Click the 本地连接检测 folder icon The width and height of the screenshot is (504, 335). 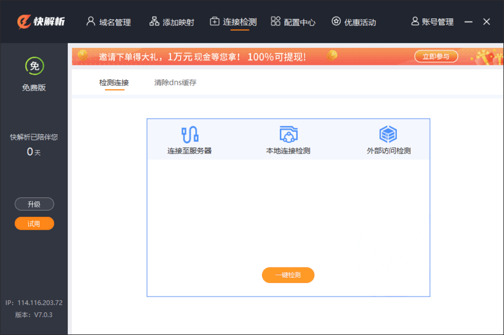[x=288, y=133]
